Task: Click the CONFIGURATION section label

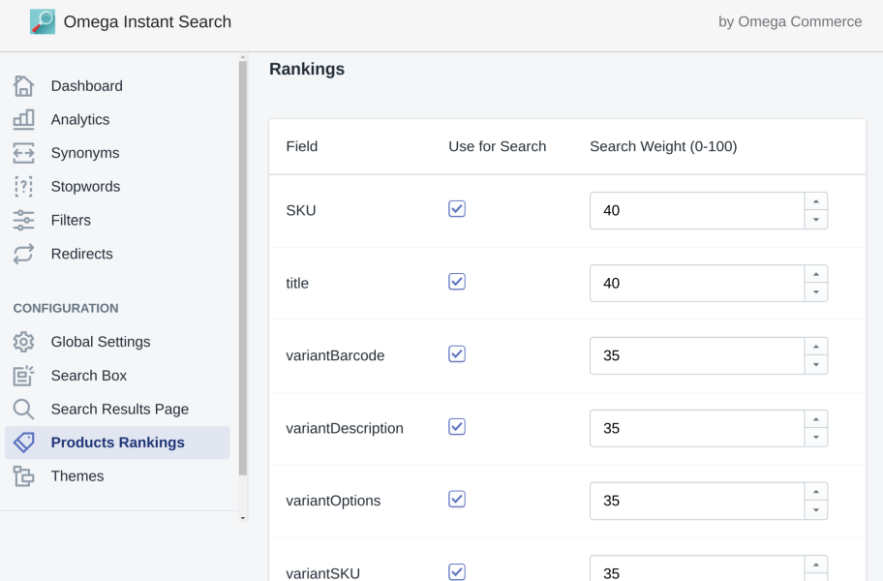Action: 66,309
